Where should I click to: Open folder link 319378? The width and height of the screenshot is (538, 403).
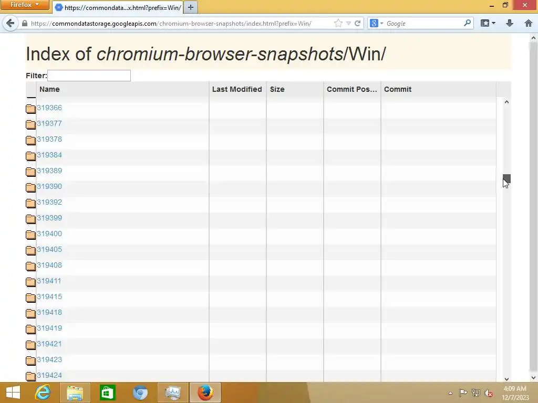49,140
